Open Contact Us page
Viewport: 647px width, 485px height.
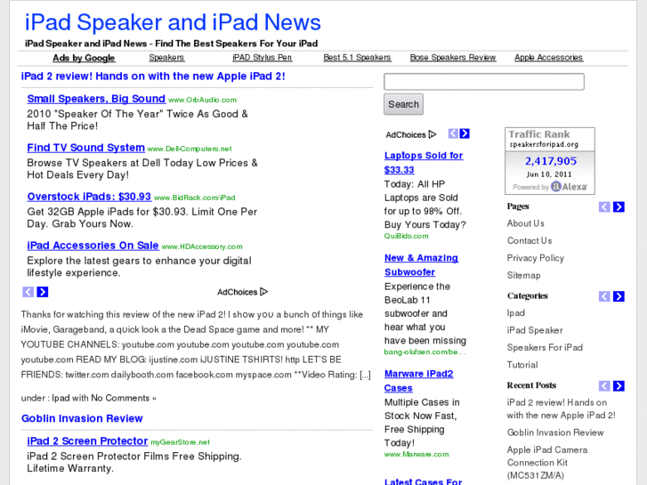pyautogui.click(x=530, y=240)
